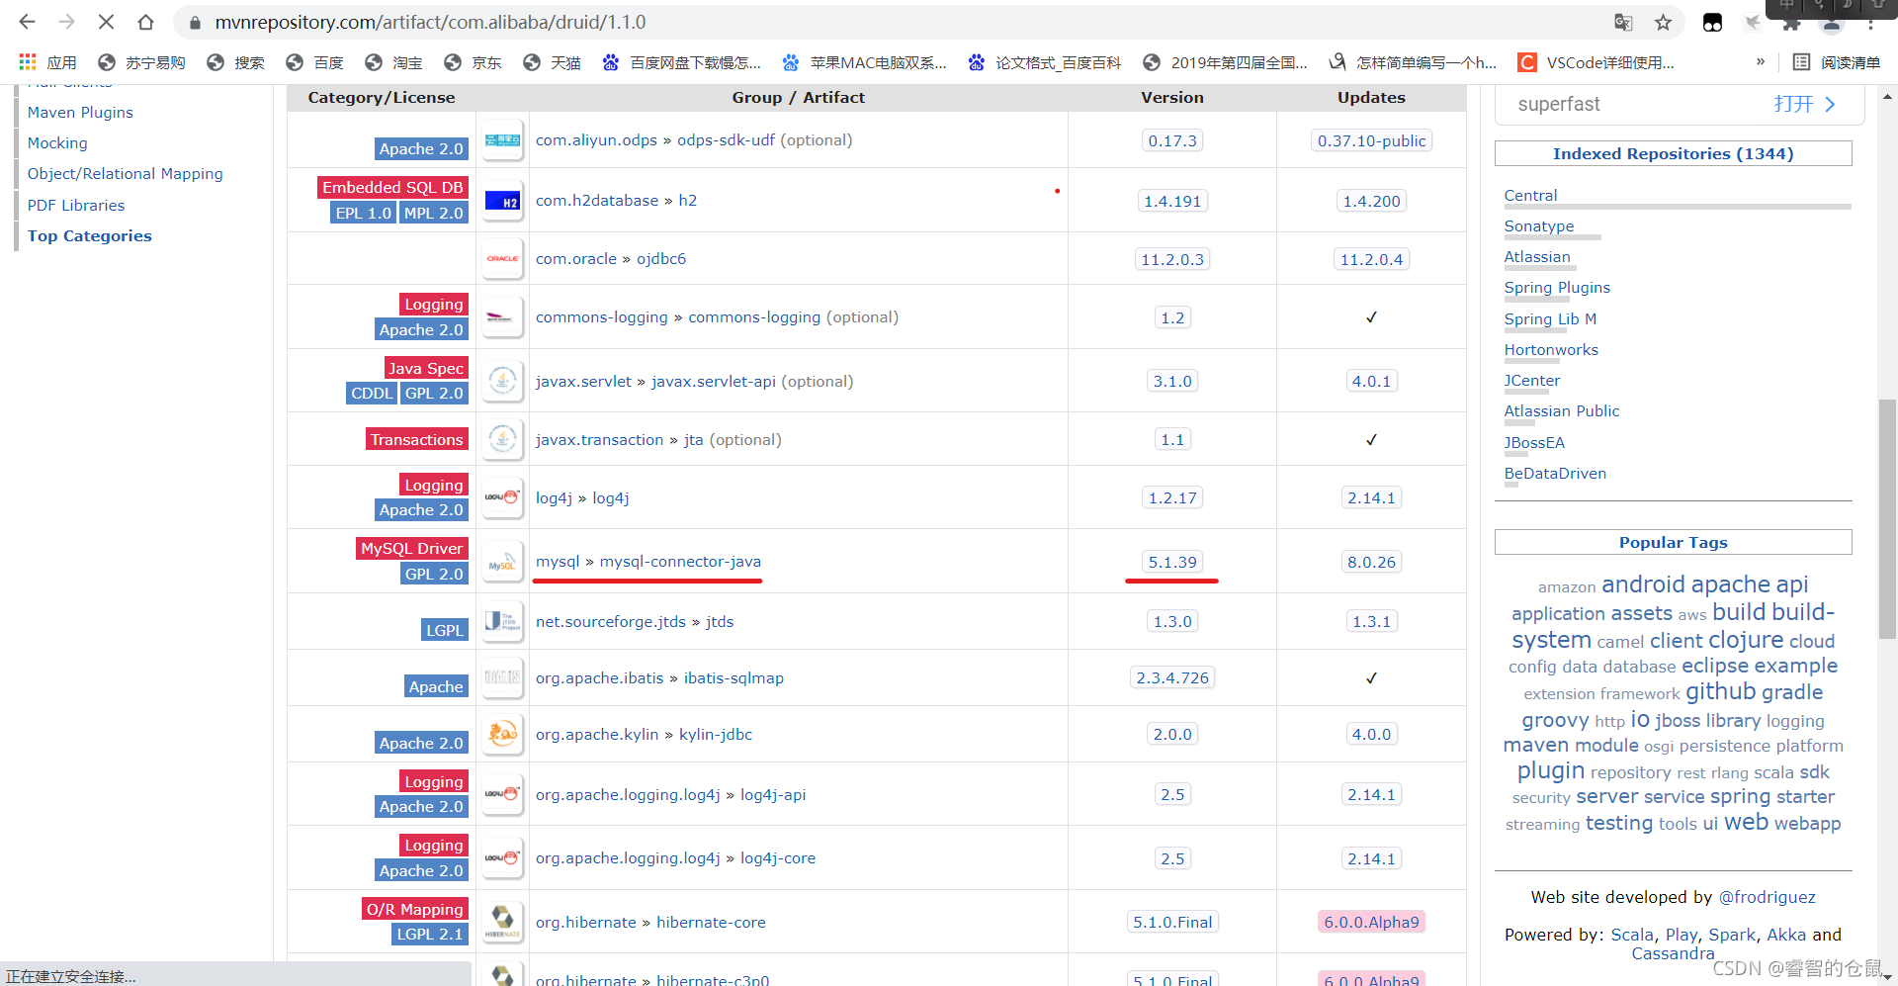Open the browser home page
Screen dimensions: 1898x986
(145, 22)
